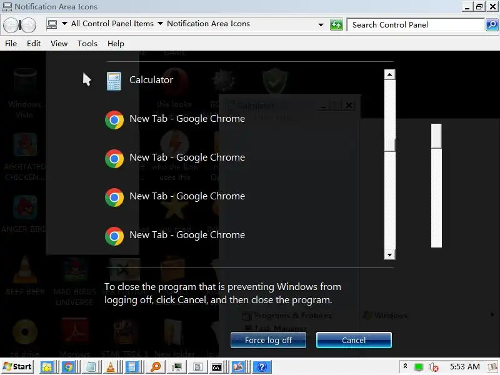Image resolution: width=500 pixels, height=375 pixels.
Task: Open the File menu
Action: click(x=11, y=43)
